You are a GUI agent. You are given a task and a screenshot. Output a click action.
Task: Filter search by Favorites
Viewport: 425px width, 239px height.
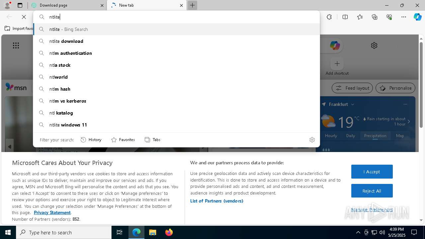123,140
